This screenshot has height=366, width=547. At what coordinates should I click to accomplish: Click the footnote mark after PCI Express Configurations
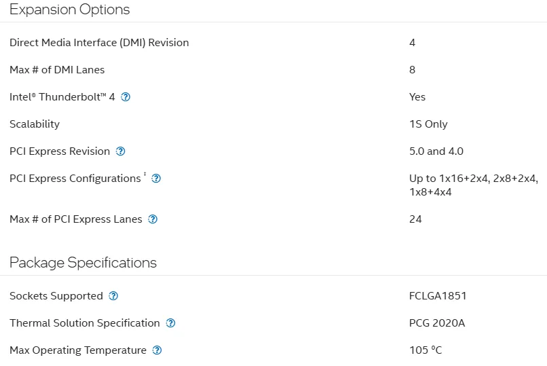[145, 174]
